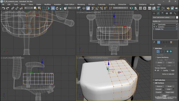Open the Modify panel tab

pyautogui.click(x=158, y=13)
